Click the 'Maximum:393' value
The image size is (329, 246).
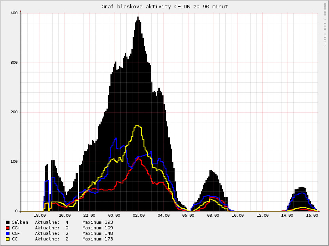tap(98, 222)
